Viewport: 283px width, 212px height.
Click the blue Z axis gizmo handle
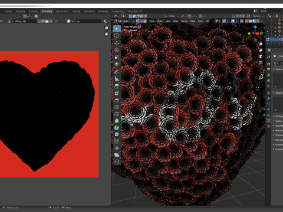coord(255,27)
